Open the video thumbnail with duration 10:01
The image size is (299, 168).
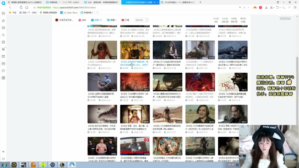(102, 82)
